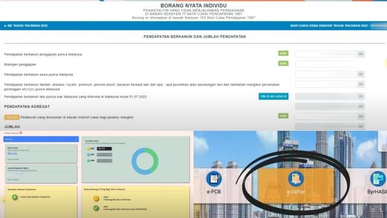Click Info button for Pendapatan berkanun penggajian
Screen dimensions: 387x218
283,53
